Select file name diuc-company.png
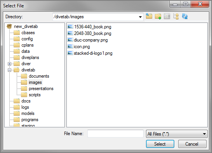 point(91,40)
